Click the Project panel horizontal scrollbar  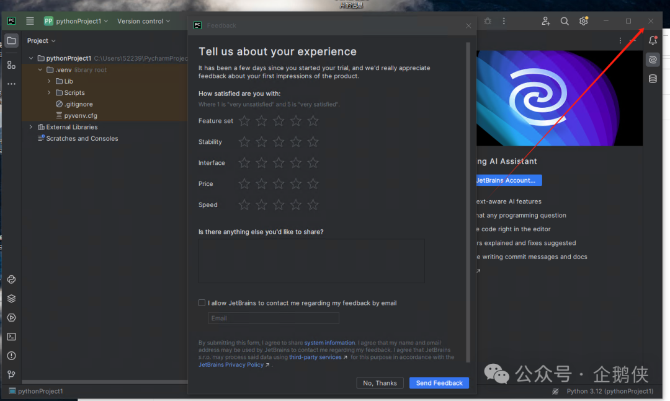tap(105, 382)
